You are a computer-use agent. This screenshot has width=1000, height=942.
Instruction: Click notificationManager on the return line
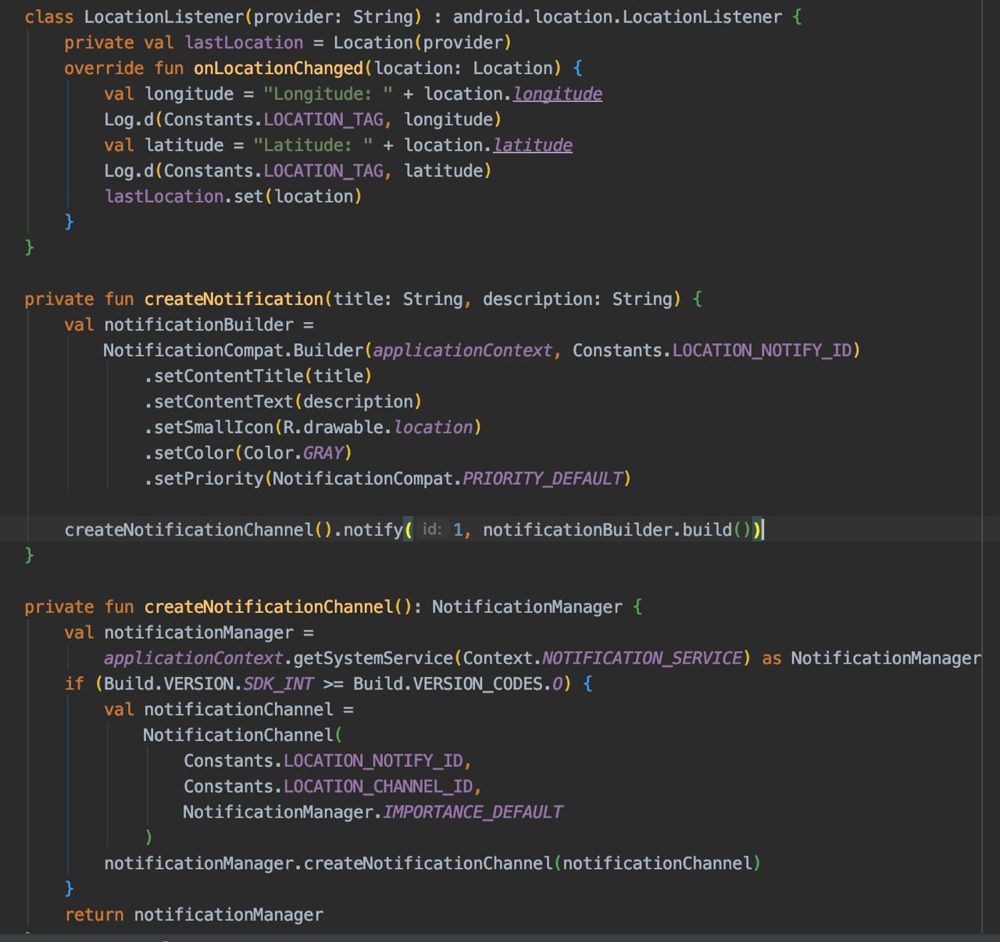click(229, 915)
